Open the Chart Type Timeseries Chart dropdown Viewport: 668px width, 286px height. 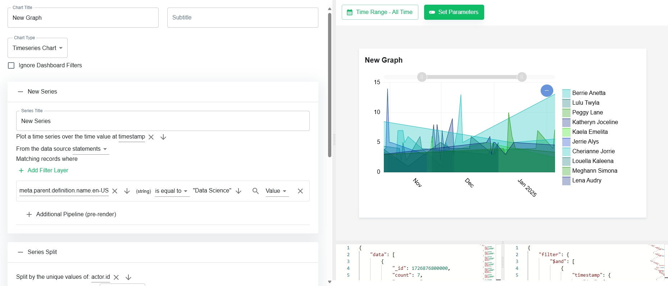coord(37,48)
